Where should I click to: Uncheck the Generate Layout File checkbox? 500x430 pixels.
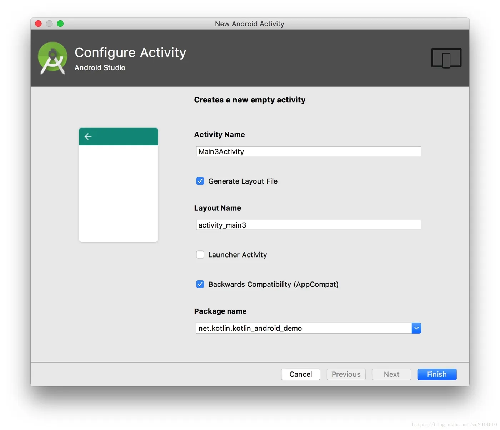pos(200,181)
